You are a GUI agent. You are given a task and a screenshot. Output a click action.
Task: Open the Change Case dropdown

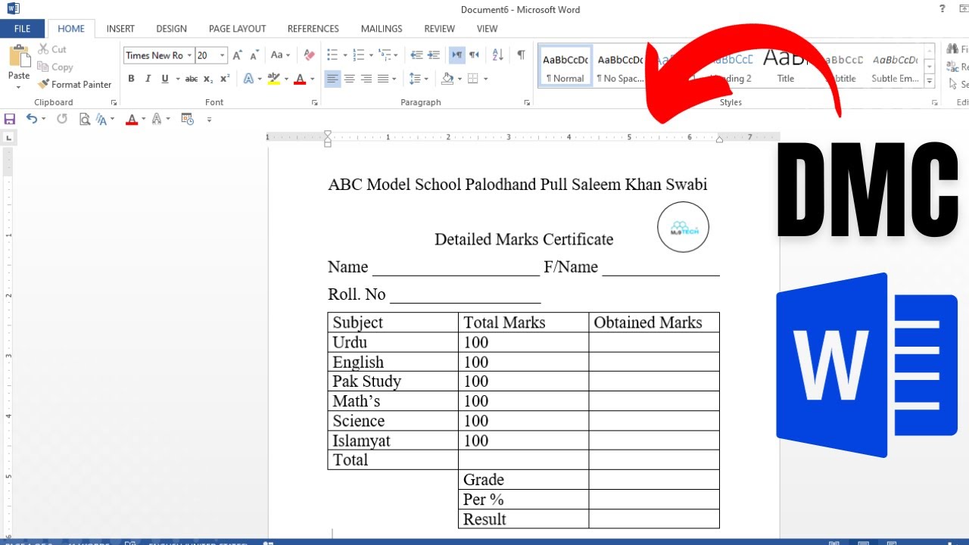[x=280, y=55]
